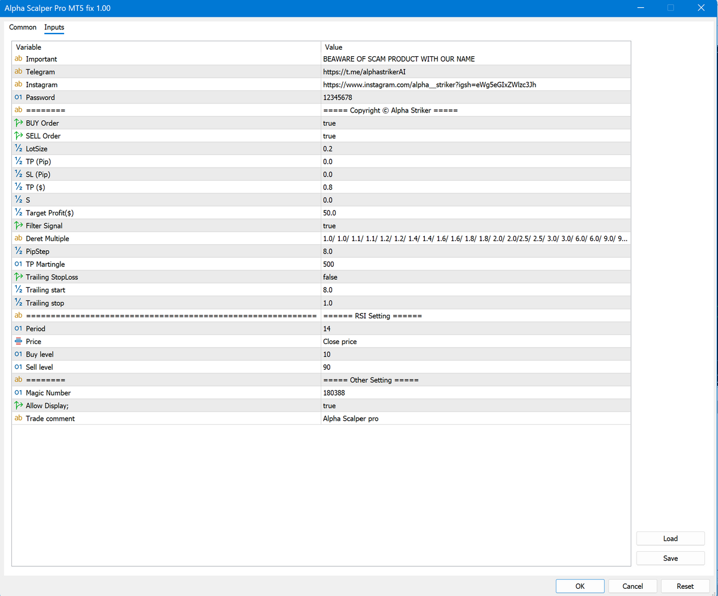
Task: Open the Price 'Close price' dropdown
Action: click(476, 342)
